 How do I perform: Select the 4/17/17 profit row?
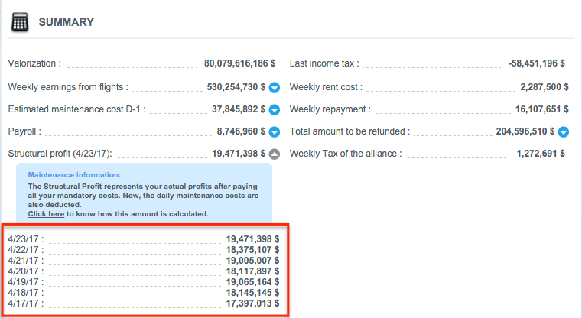click(144, 303)
